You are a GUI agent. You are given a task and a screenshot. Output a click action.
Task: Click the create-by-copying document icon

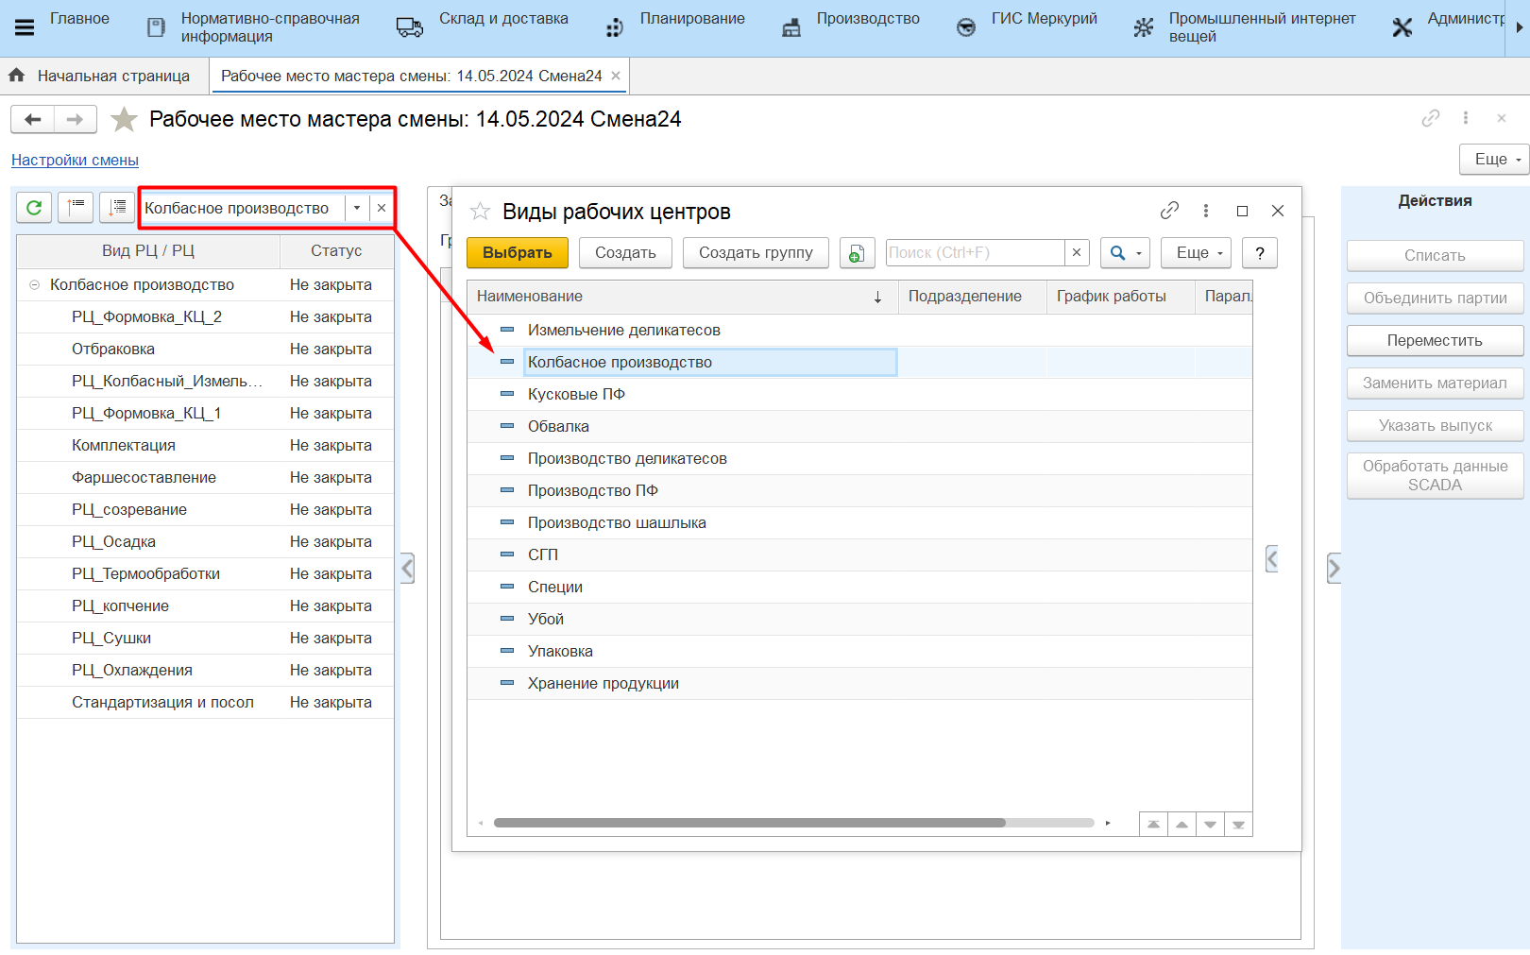pos(857,253)
